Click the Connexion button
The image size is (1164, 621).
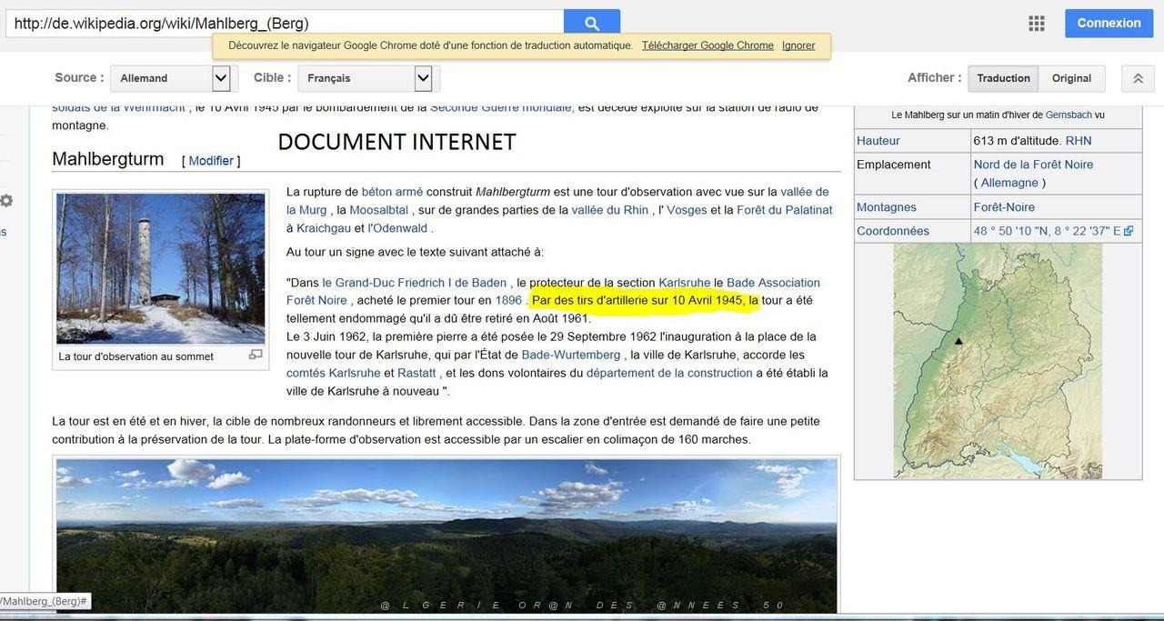pyautogui.click(x=1109, y=24)
